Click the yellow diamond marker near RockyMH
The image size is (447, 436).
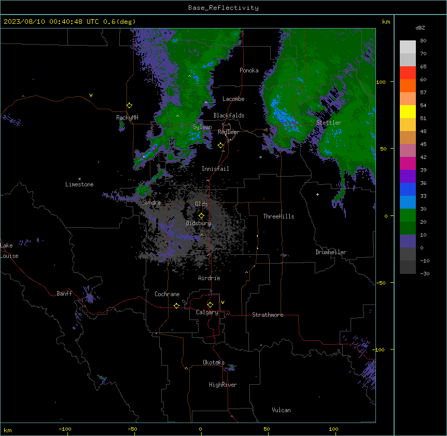click(x=129, y=106)
